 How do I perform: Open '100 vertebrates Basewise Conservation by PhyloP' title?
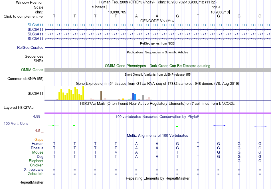[x=157, y=117]
